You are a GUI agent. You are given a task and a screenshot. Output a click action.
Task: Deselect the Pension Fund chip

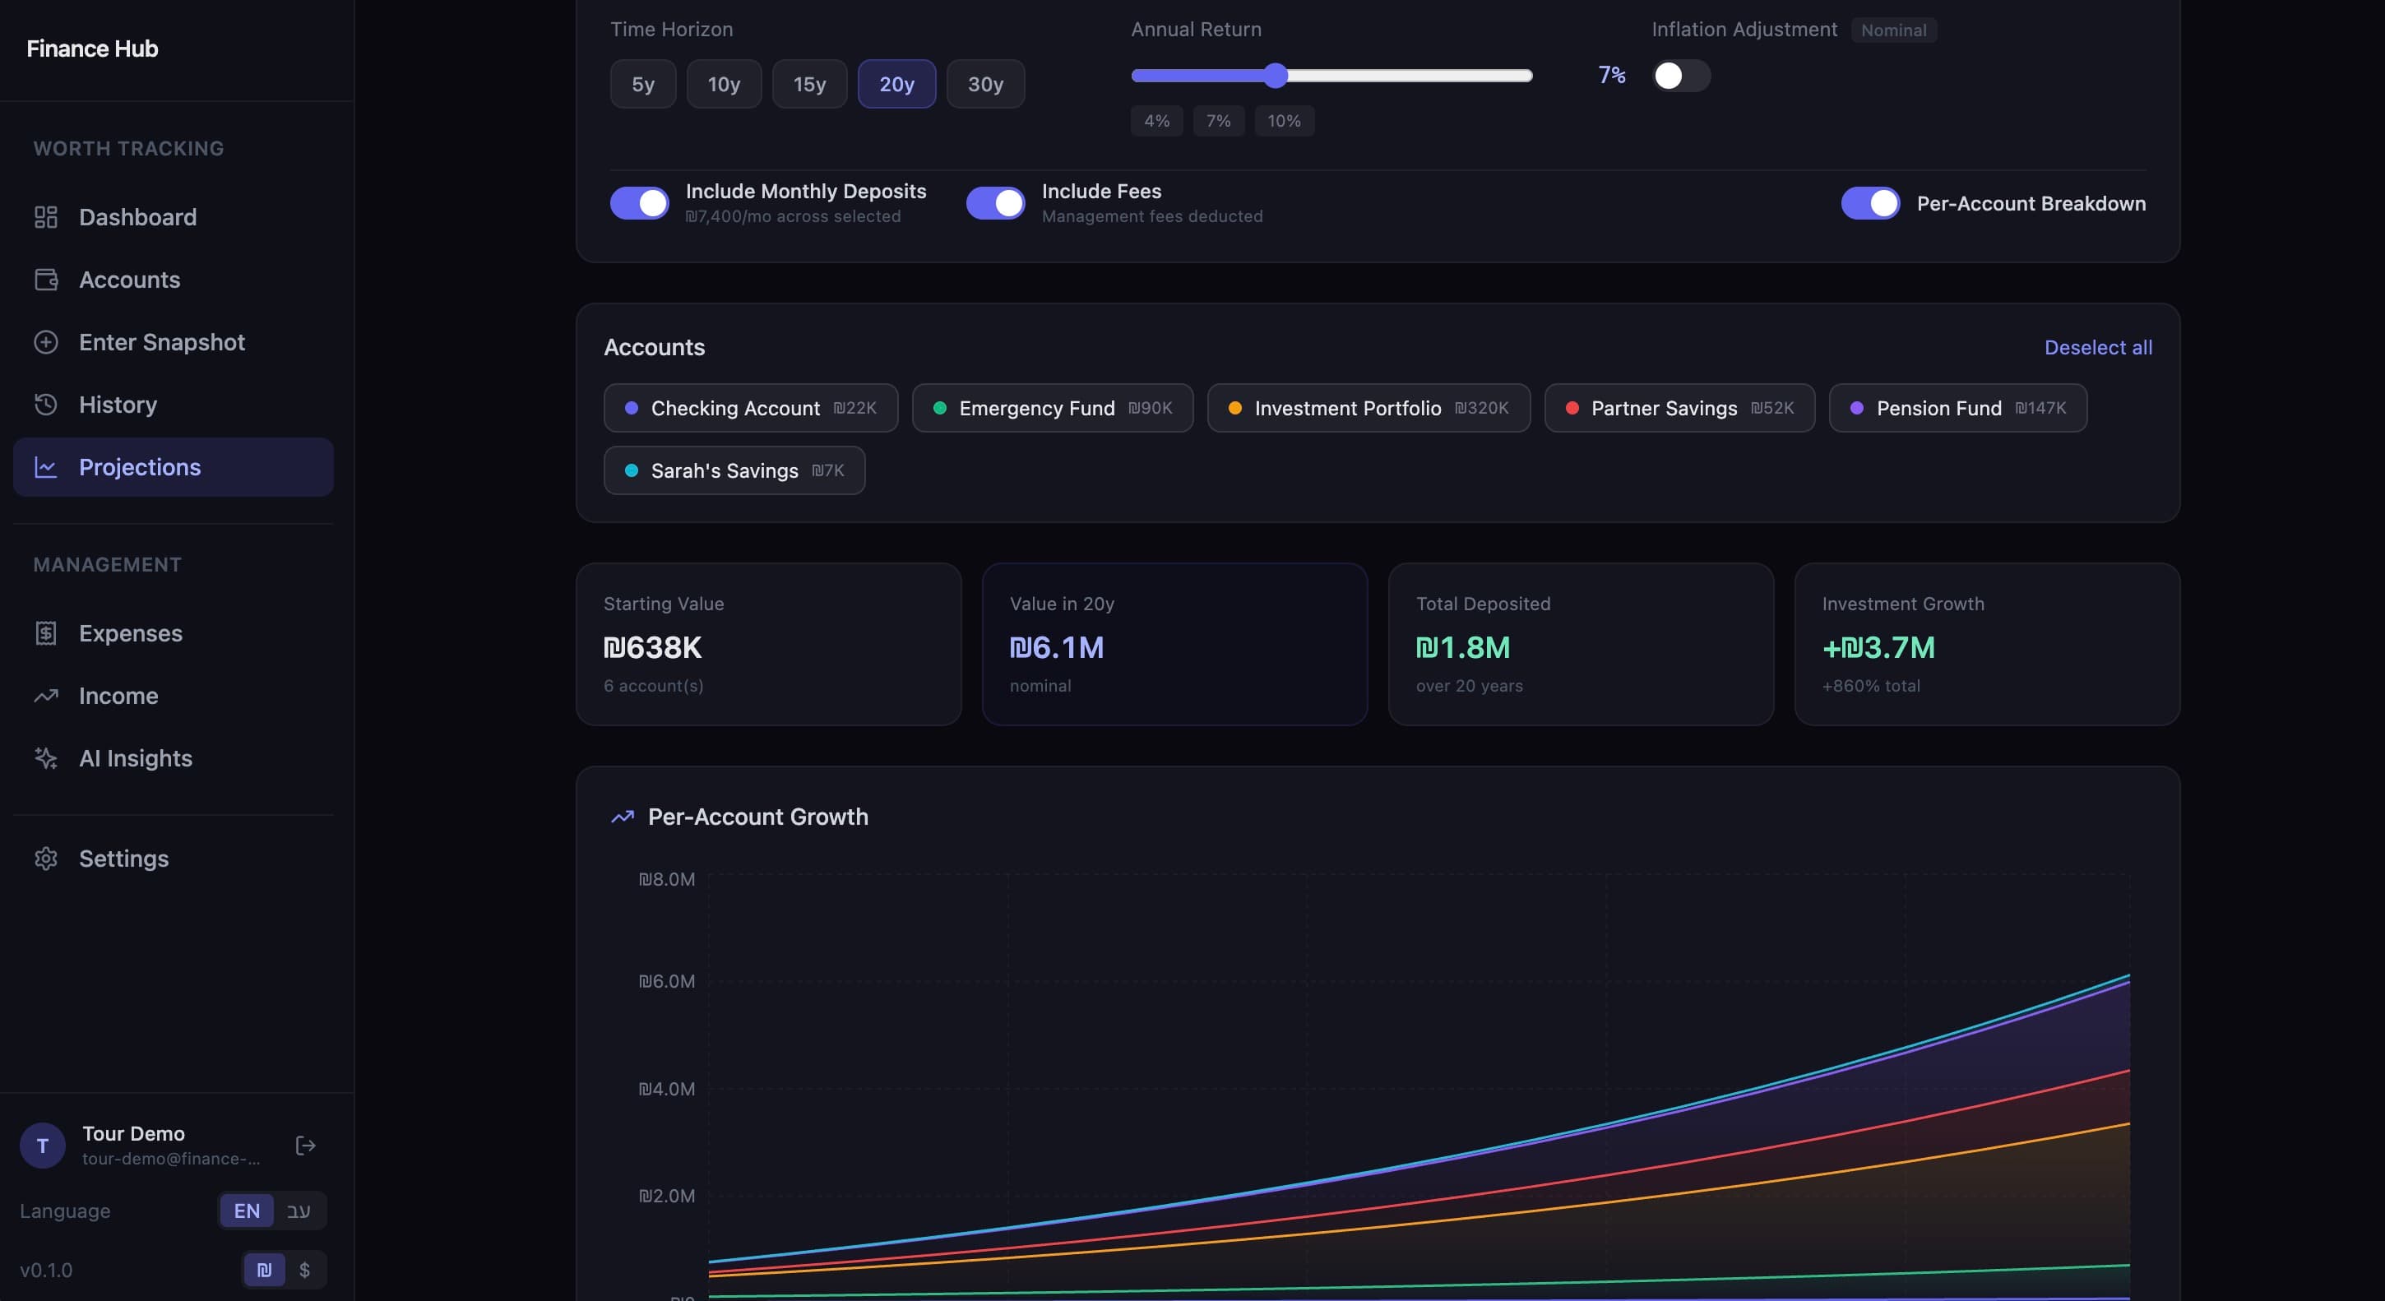point(1958,407)
